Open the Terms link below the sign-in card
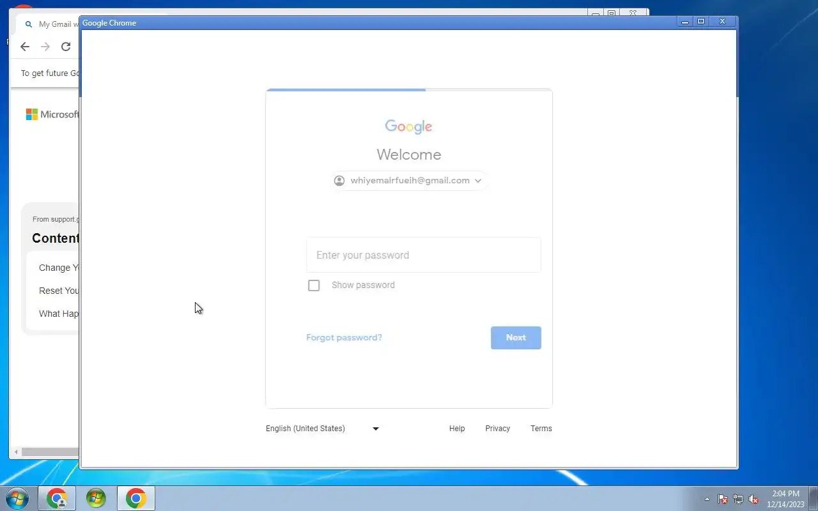This screenshot has width=818, height=511. click(x=541, y=429)
